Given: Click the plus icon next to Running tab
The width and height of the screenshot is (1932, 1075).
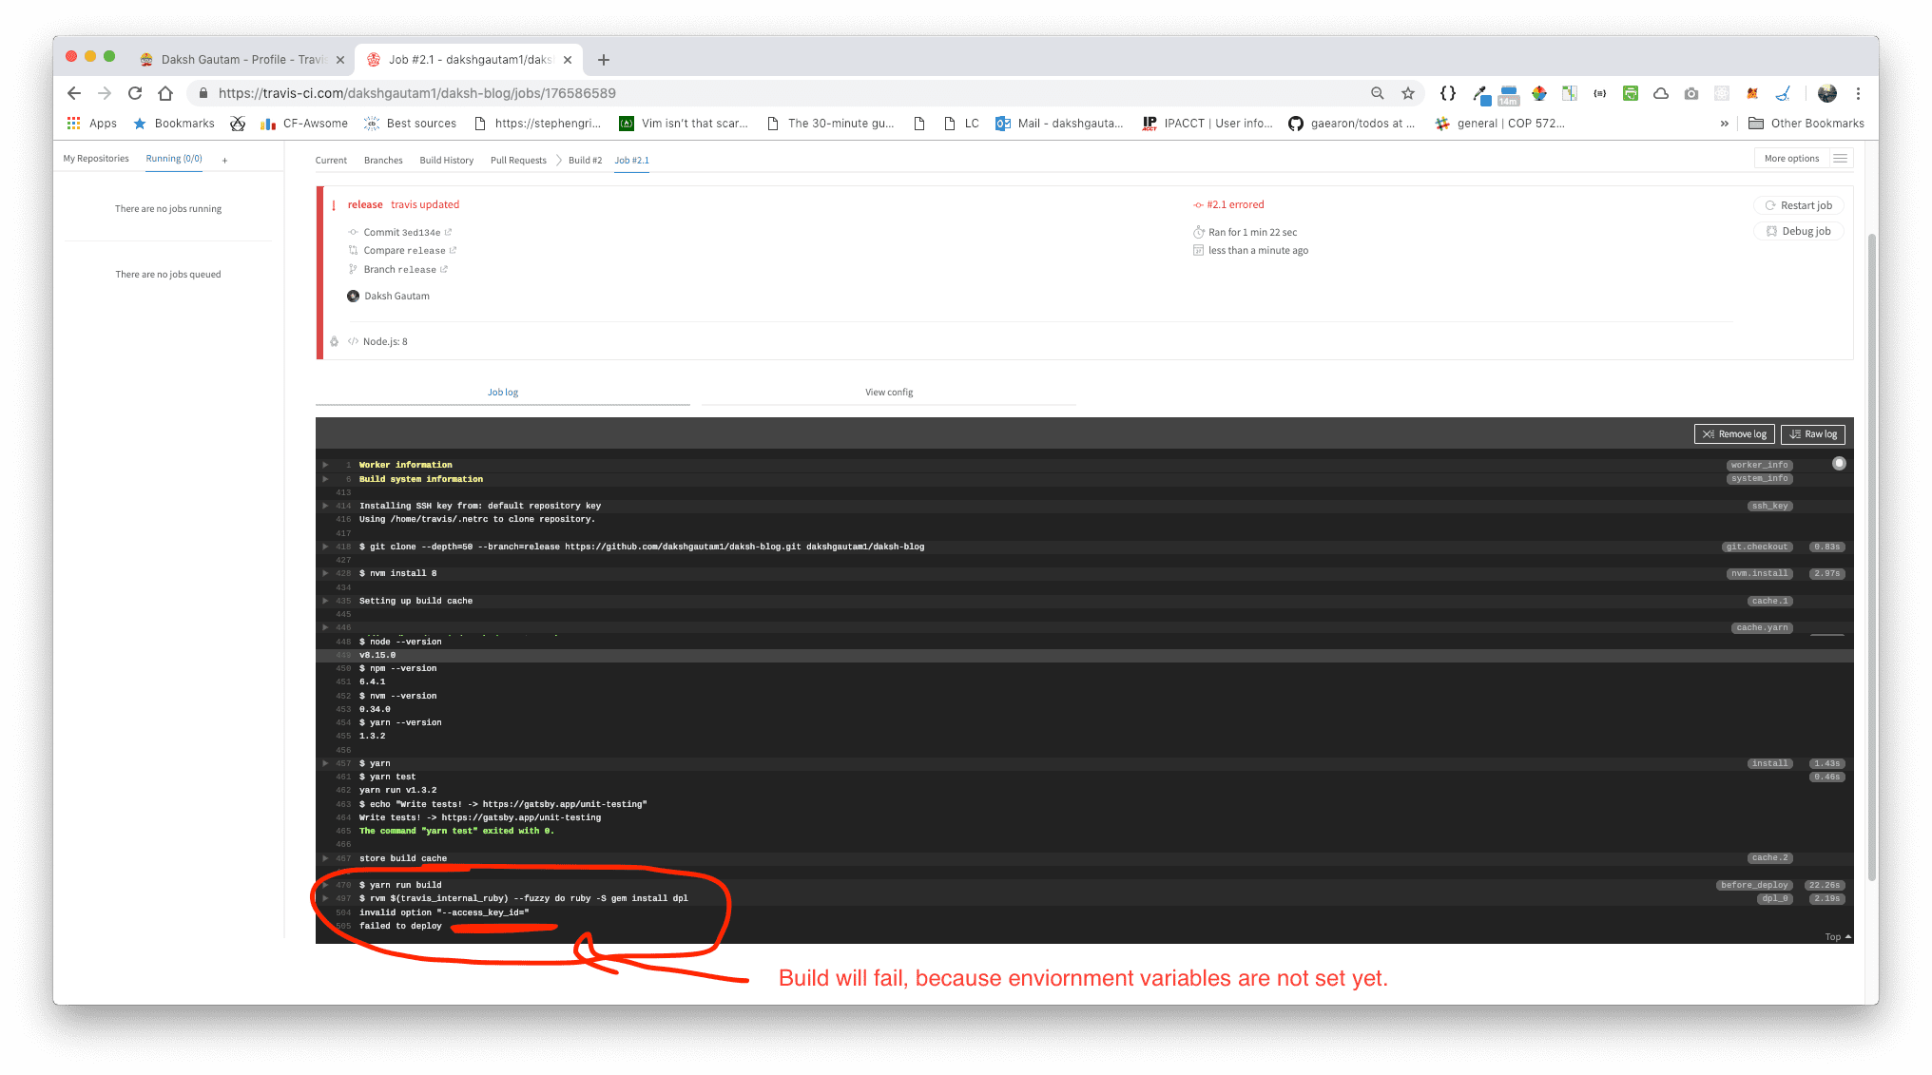Looking at the screenshot, I should pyautogui.click(x=224, y=161).
